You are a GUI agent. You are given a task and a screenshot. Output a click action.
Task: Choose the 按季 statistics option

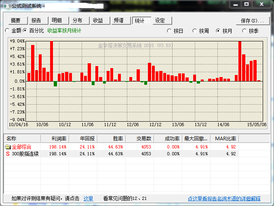tap(244, 31)
